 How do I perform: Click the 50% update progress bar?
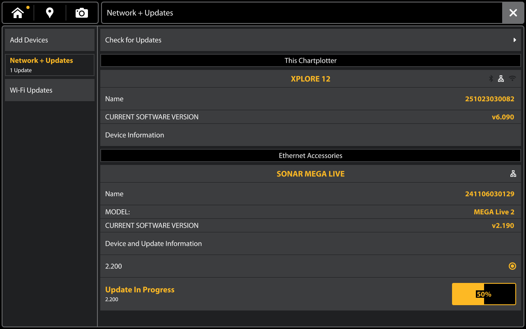pos(484,294)
